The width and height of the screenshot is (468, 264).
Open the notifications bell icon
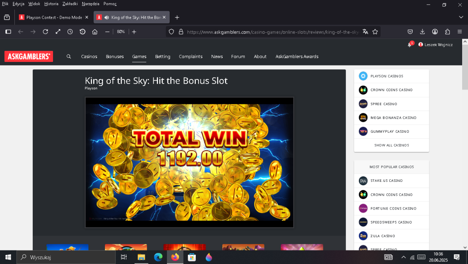coord(409,45)
